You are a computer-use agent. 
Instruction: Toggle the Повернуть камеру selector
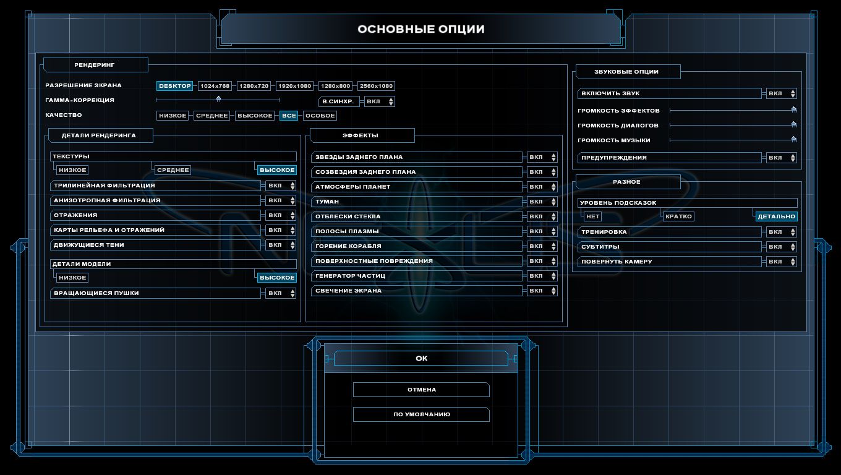tap(782, 262)
